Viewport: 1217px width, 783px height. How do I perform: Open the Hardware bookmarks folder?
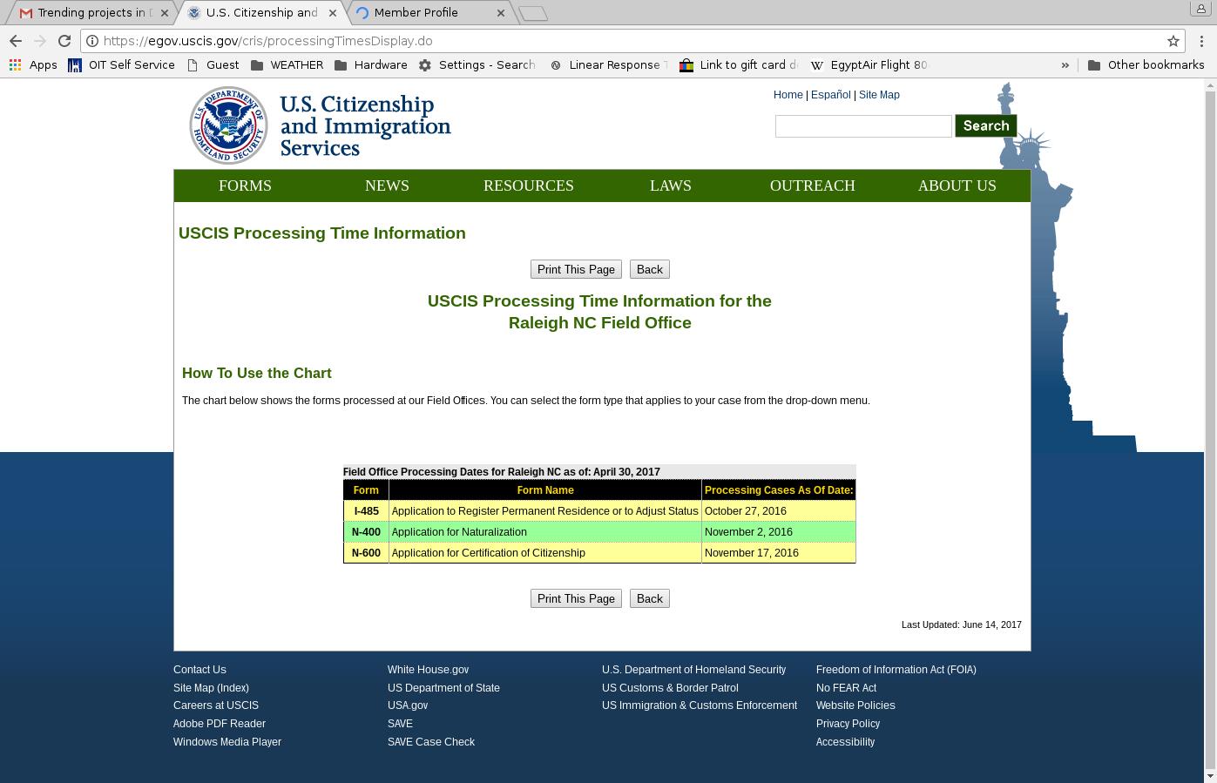pos(371,65)
